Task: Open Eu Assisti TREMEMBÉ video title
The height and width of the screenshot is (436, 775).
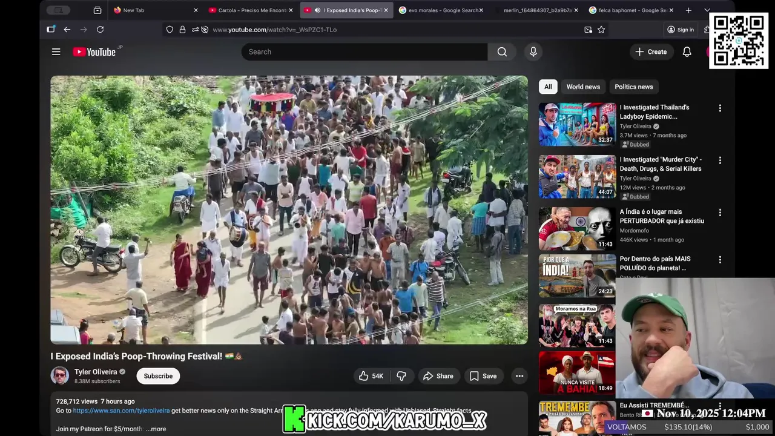Action: tap(655, 405)
